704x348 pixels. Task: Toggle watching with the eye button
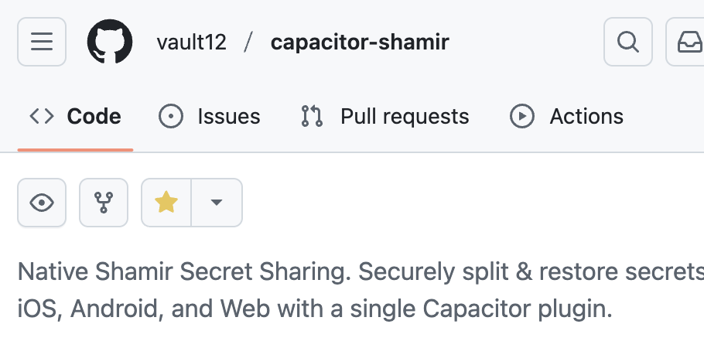[x=42, y=203]
